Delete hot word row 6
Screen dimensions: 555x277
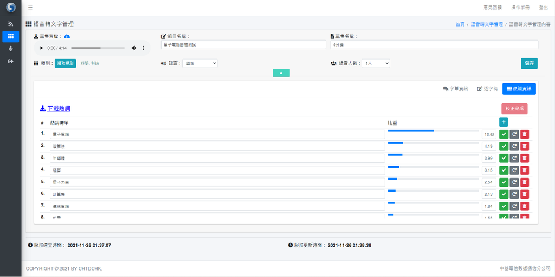click(x=525, y=194)
